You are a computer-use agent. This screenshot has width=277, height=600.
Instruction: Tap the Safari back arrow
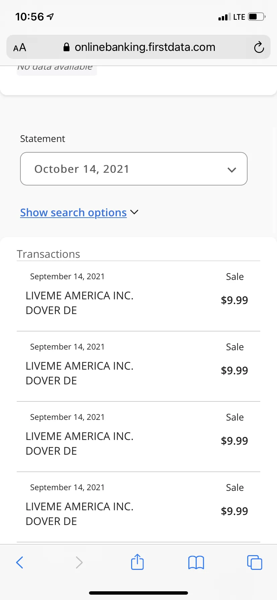coord(20,562)
